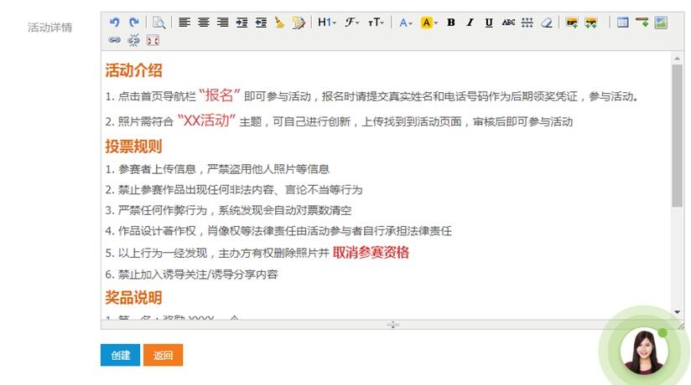The height and width of the screenshot is (385, 691).
Task: Insert a table with table icon
Action: 622,23
